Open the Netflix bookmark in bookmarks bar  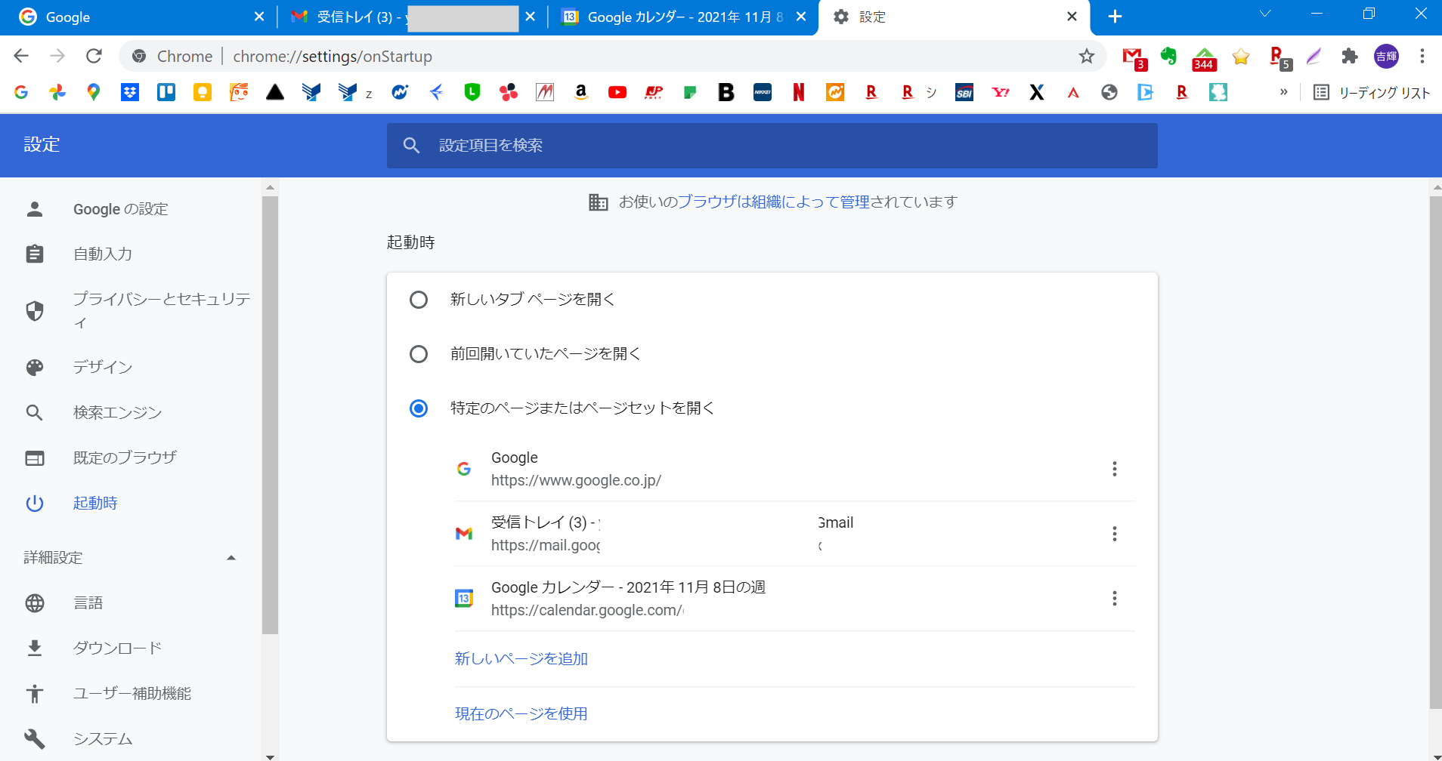click(798, 92)
